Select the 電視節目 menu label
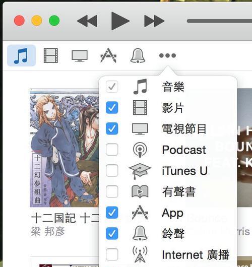Image resolution: width=252 pixels, height=267 pixels. coord(184,128)
